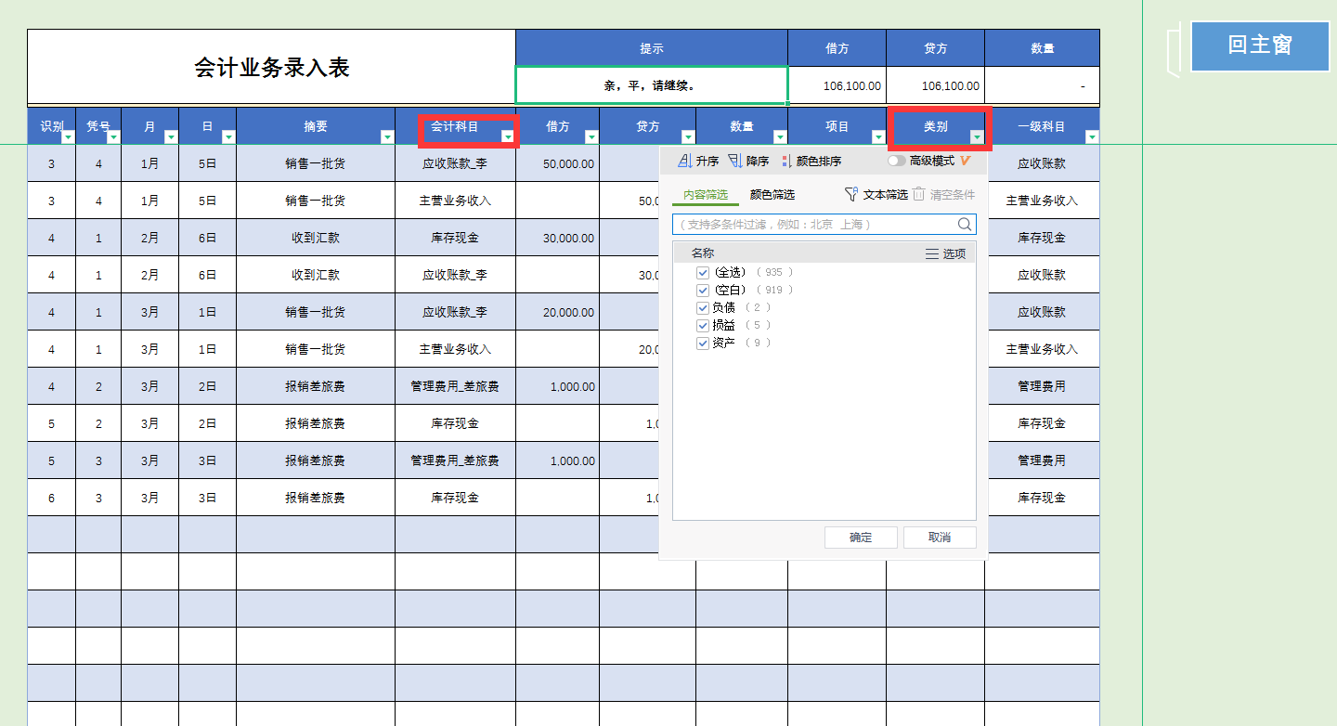Viewport: 1337px width, 726px height.
Task: Uncheck the 资产 checkbox
Action: pyautogui.click(x=703, y=343)
